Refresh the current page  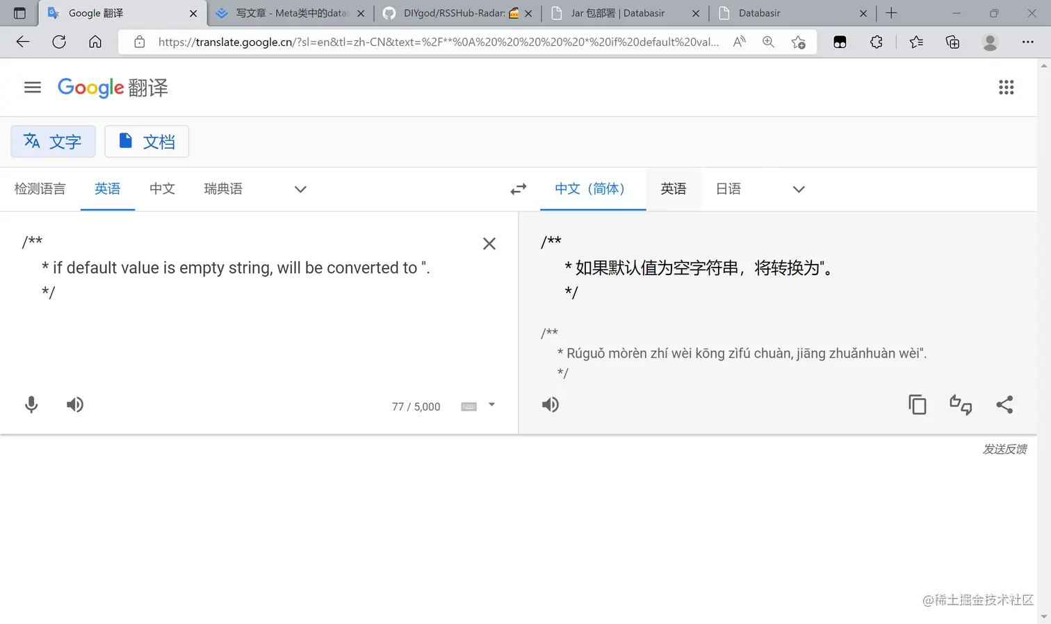point(59,42)
